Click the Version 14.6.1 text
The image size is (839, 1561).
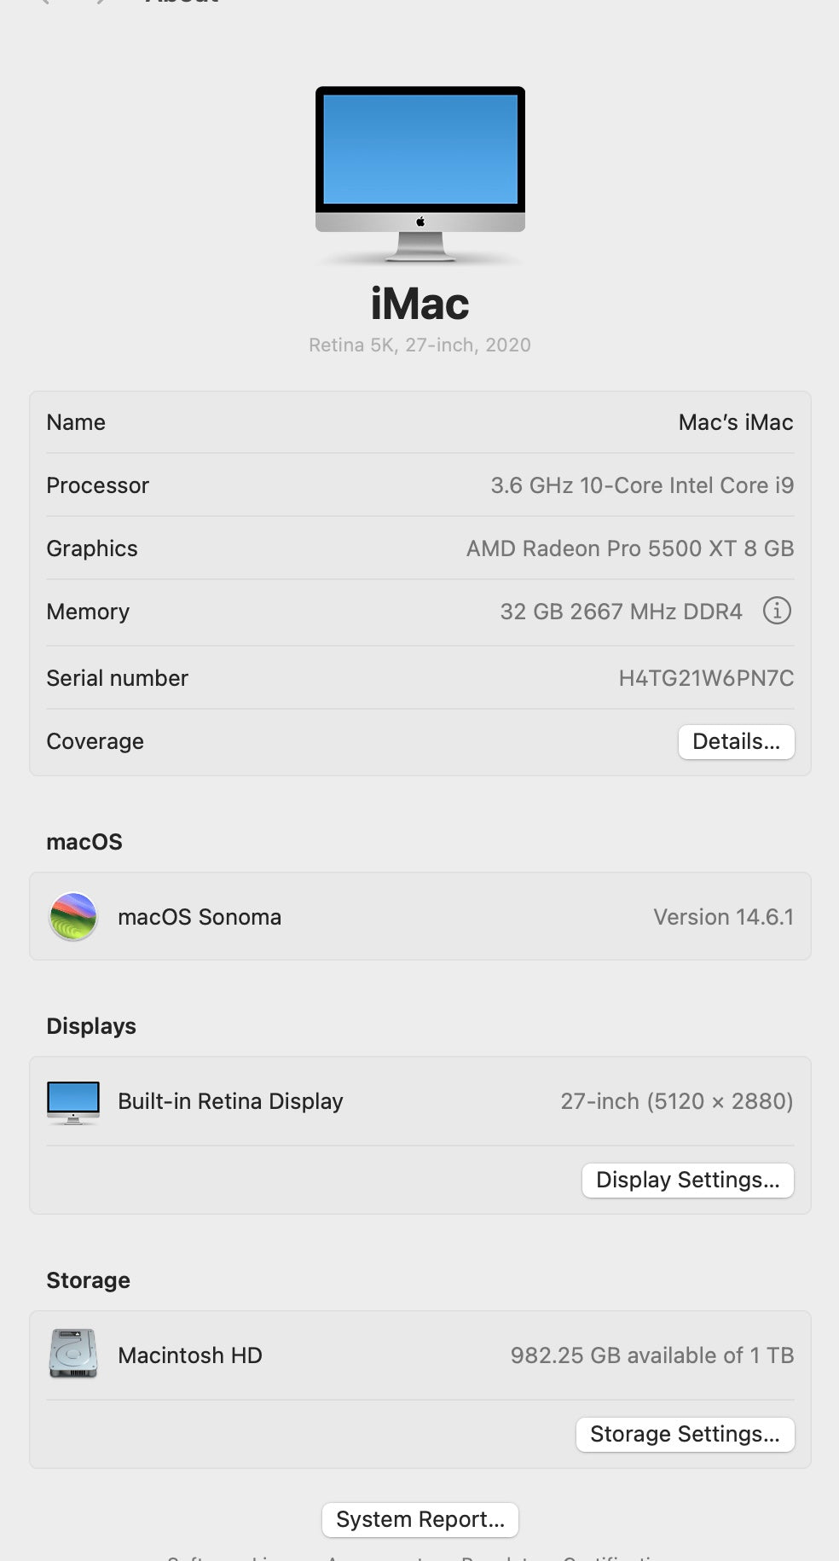[x=723, y=917]
